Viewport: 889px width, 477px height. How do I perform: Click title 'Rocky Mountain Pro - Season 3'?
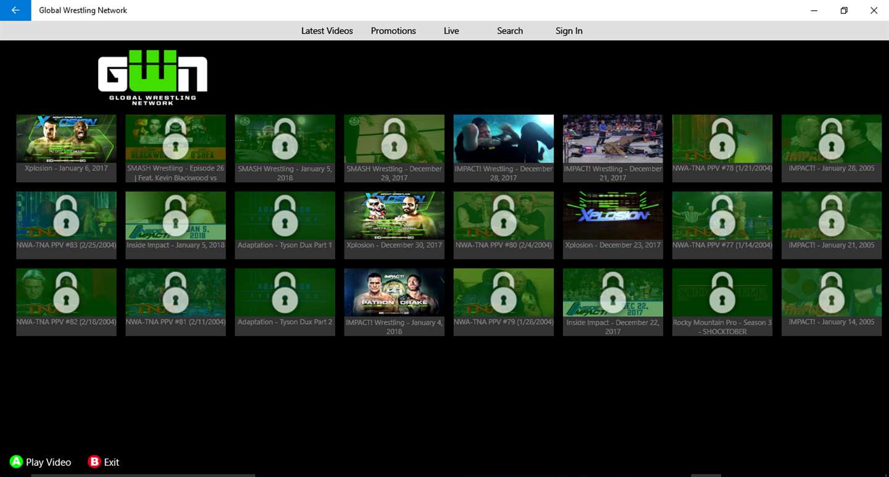722,322
